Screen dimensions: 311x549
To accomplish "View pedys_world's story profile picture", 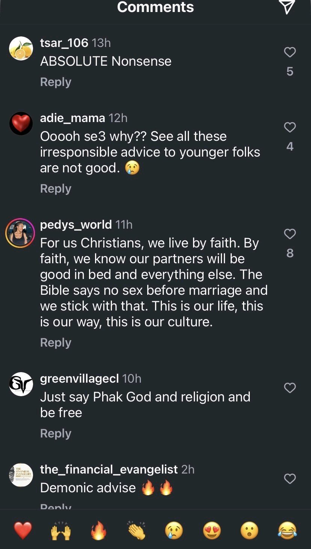I will [x=20, y=233].
